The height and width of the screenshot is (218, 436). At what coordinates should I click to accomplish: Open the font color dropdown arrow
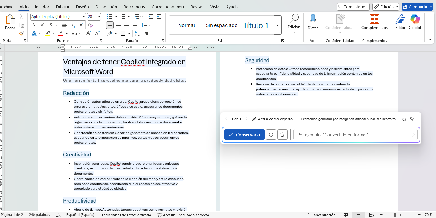67,33
